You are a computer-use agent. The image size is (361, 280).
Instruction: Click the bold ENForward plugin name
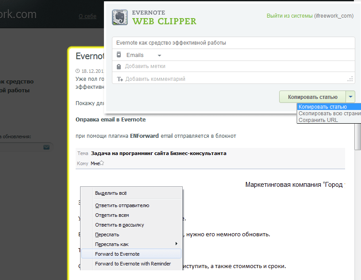[x=144, y=136]
